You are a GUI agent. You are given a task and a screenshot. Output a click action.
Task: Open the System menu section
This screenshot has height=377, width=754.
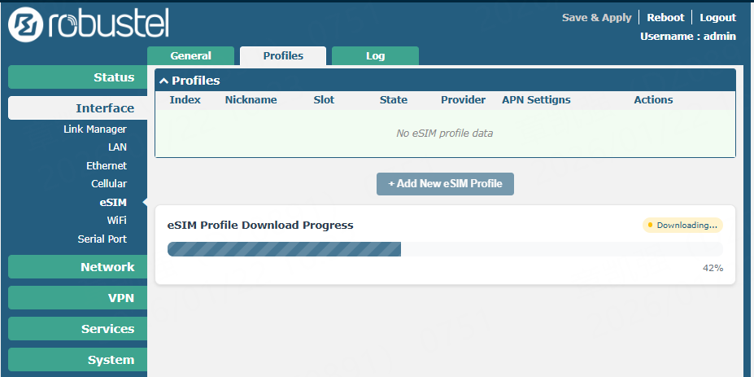point(78,360)
